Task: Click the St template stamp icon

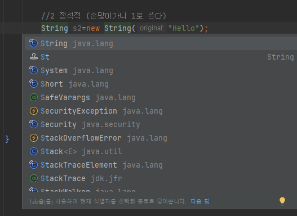Action: pyautogui.click(x=33, y=57)
